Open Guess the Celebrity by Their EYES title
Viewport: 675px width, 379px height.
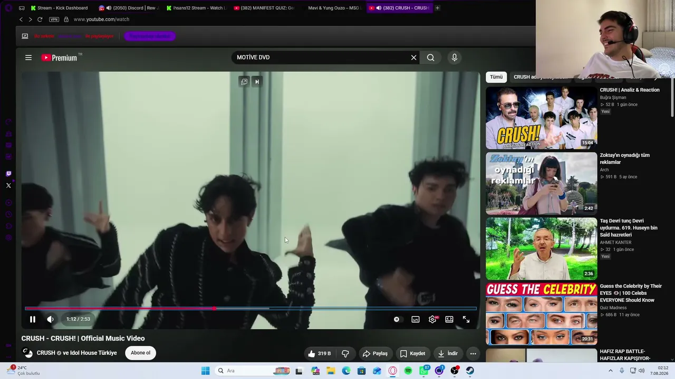coord(631,293)
